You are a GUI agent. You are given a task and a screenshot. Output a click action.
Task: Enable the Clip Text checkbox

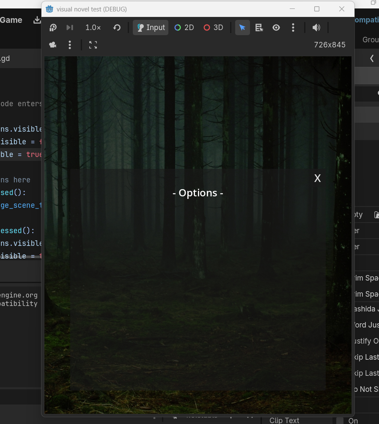click(340, 420)
